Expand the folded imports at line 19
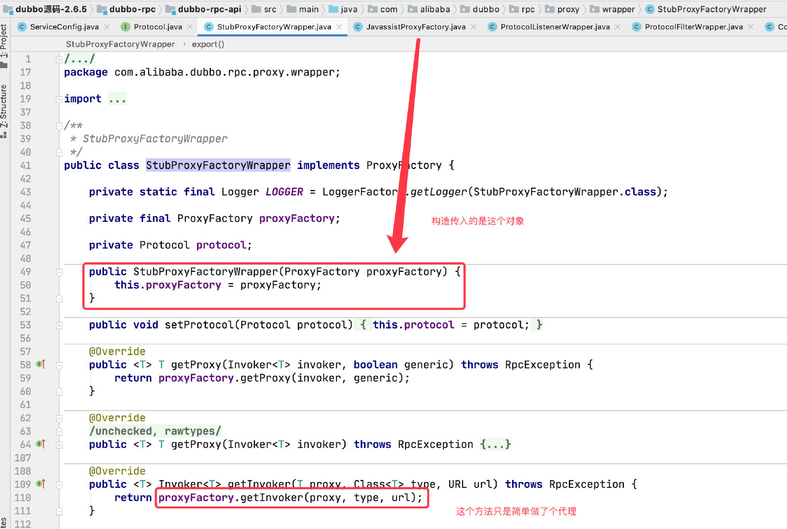 coord(59,99)
